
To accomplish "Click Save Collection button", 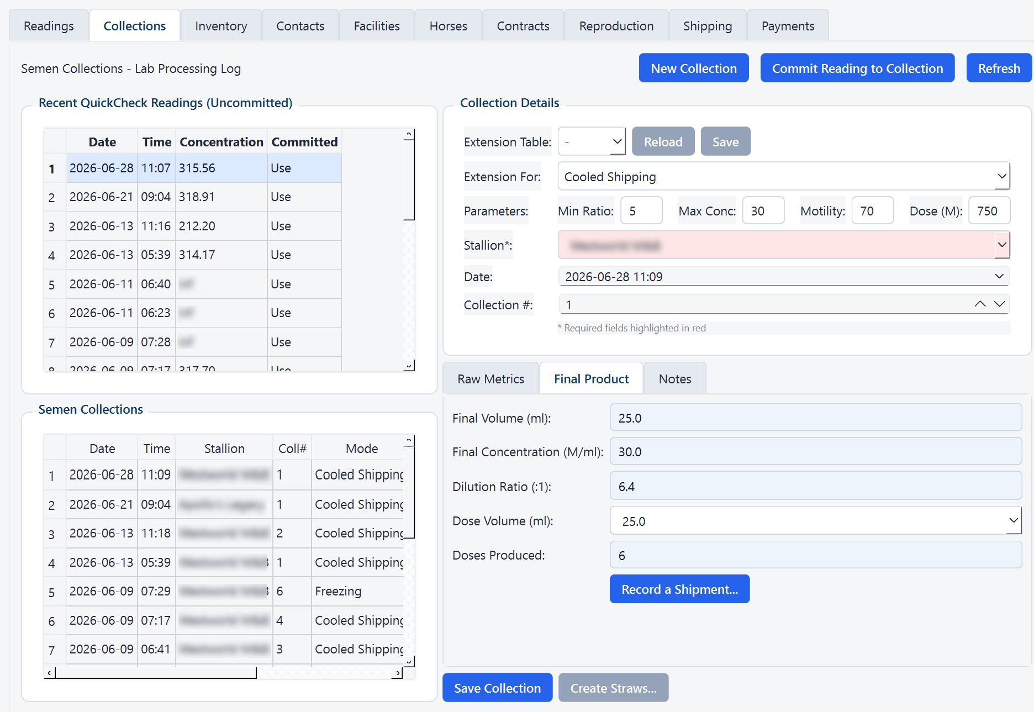I will coord(497,688).
